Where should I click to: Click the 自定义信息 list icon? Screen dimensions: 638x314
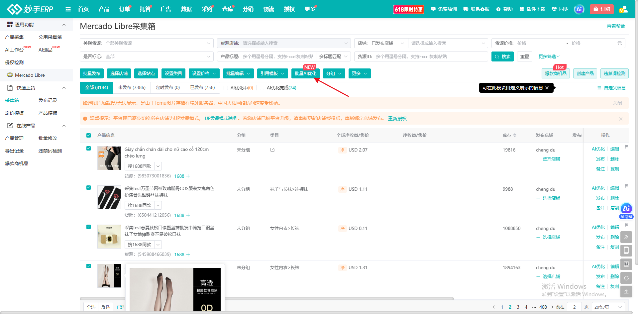pos(599,88)
